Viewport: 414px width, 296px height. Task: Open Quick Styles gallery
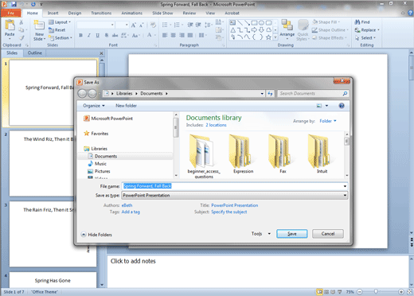[x=303, y=30]
